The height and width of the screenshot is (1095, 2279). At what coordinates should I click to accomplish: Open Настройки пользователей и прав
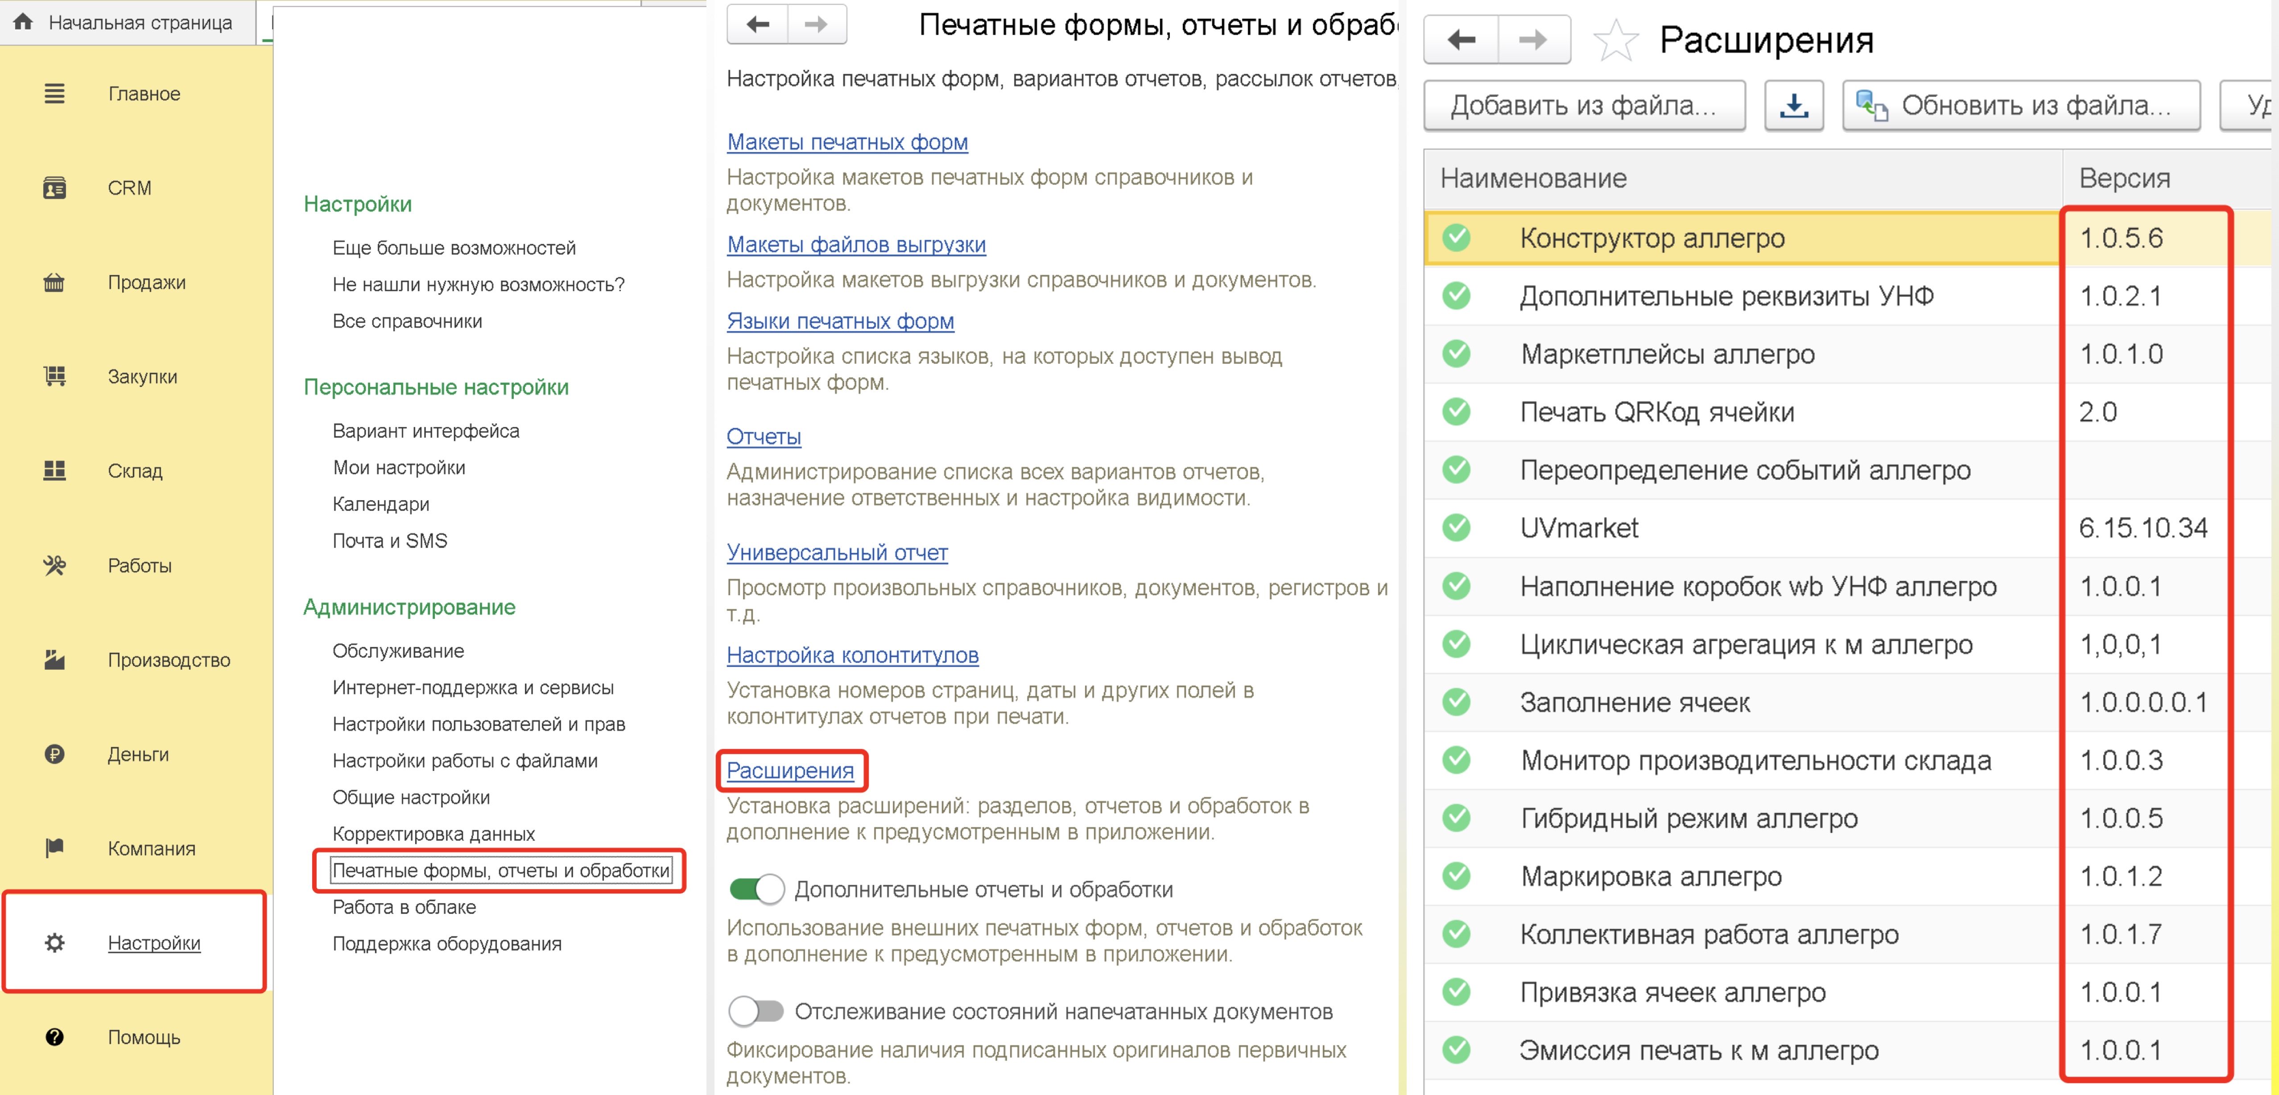pos(479,725)
